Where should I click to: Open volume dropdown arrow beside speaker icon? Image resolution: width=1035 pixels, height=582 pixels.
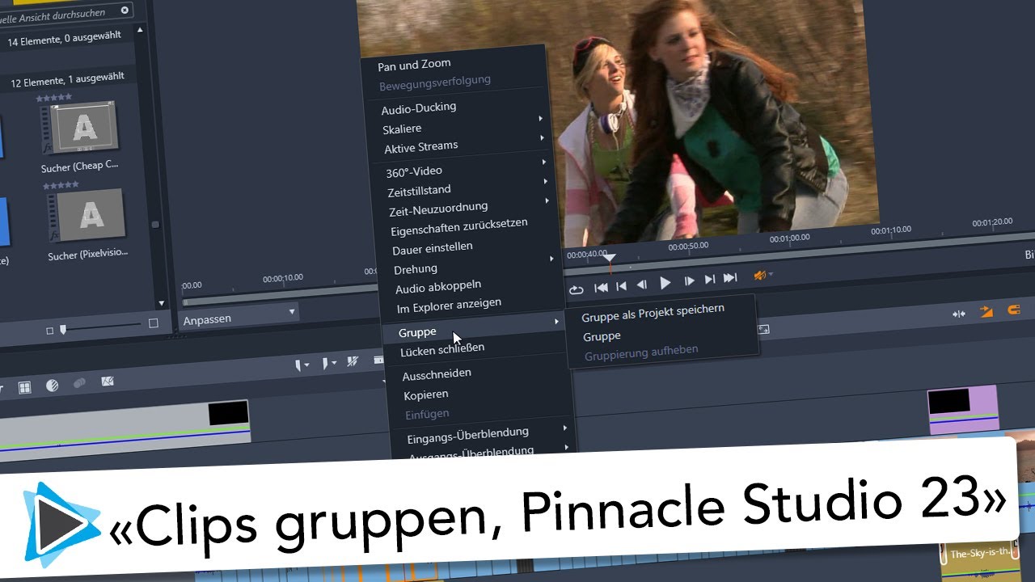771,275
